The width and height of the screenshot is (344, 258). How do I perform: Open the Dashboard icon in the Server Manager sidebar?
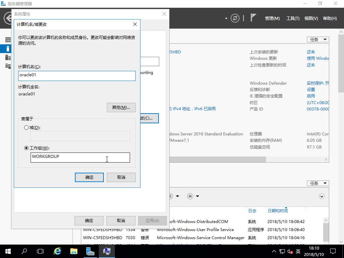click(8, 40)
